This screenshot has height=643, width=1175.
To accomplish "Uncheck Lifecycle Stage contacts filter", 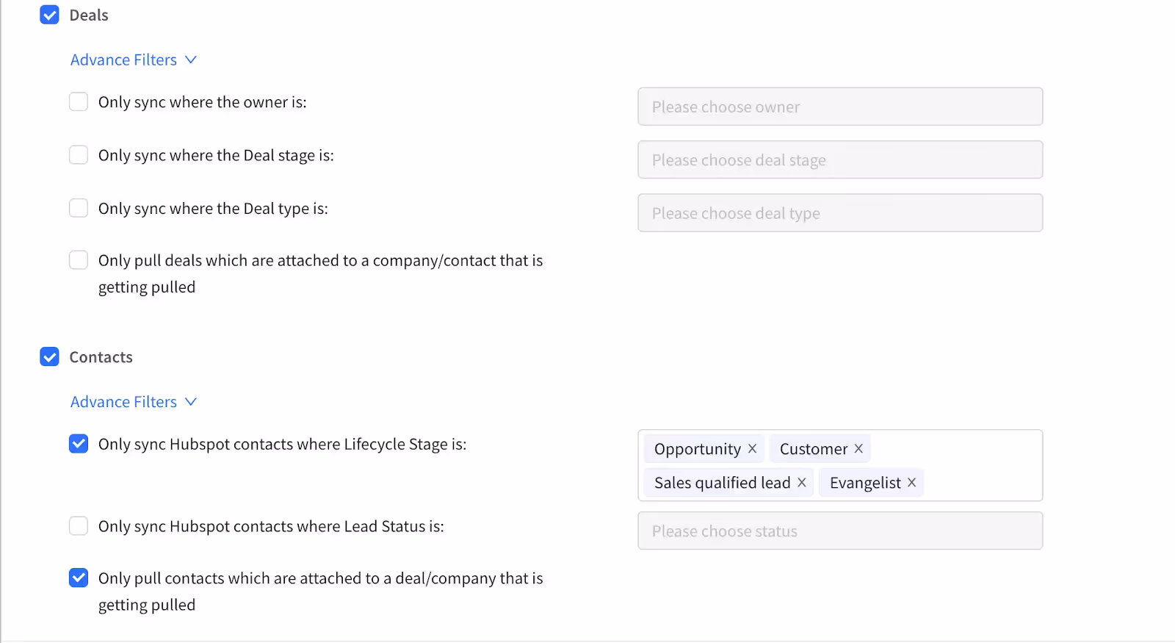I will pyautogui.click(x=79, y=444).
